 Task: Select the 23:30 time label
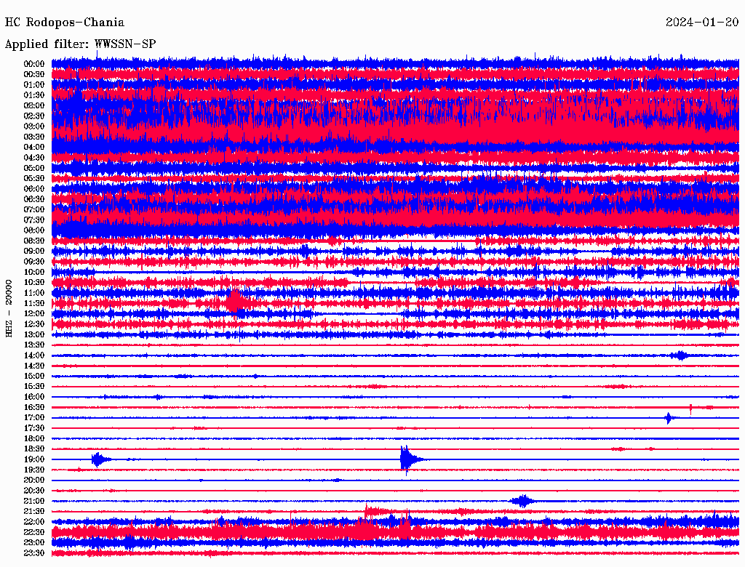[x=34, y=553]
